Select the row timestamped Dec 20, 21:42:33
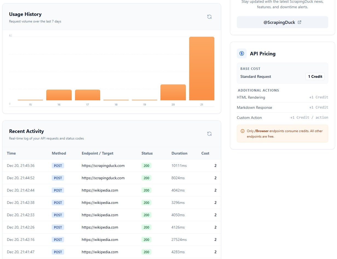This screenshot has width=337, height=259. coord(112,215)
